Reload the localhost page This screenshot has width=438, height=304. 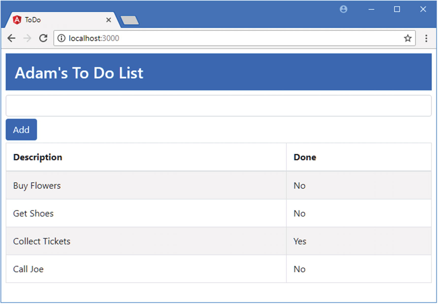43,38
